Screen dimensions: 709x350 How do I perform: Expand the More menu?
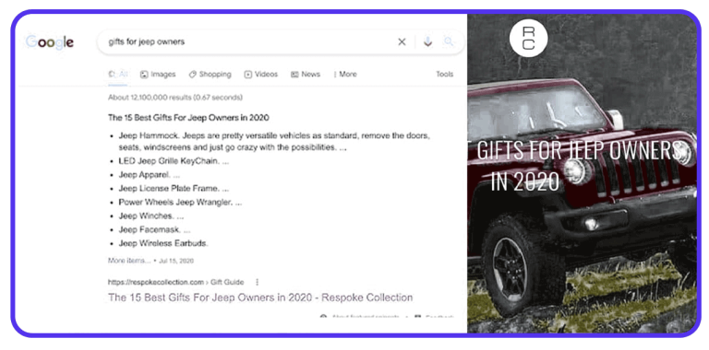[345, 75]
